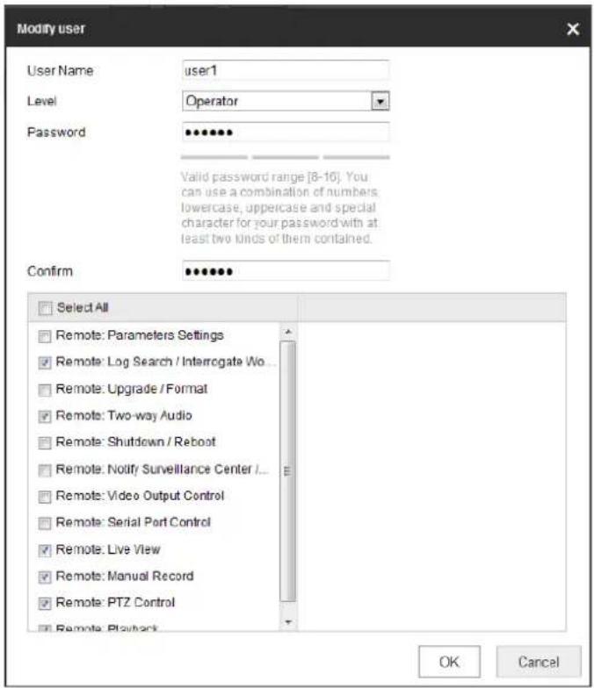Image resolution: width=594 pixels, height=688 pixels.
Task: Click the permissions list scroll down arrow
Action: [x=288, y=621]
